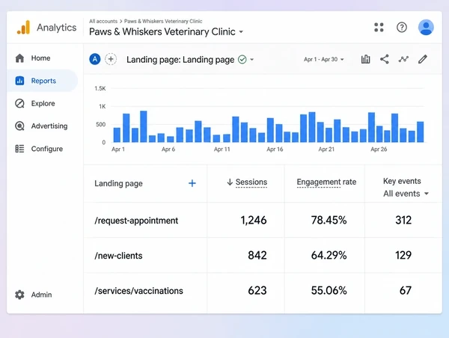The image size is (449, 338).
Task: Click the first blue bar above Apr 26 label
Action: (371, 127)
